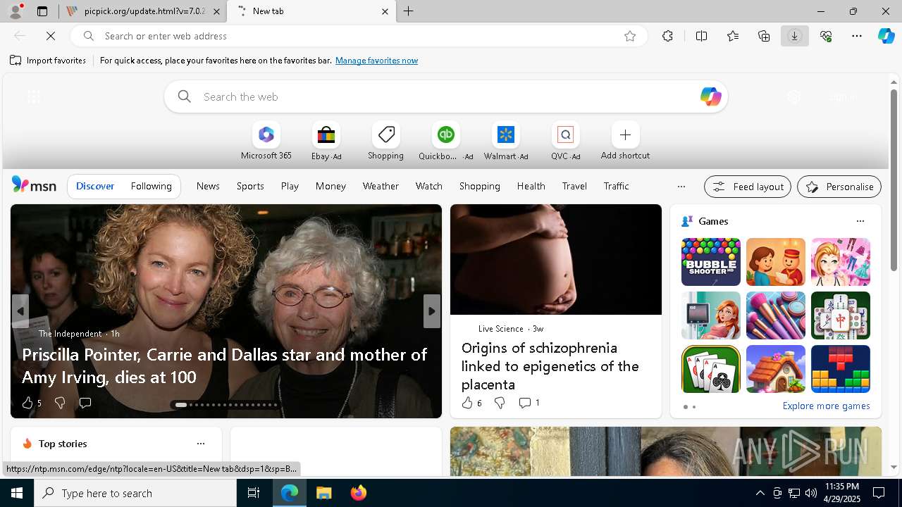Viewport: 902px width, 507px height.
Task: Open the Microsoft 365 shortcut
Action: tap(266, 141)
